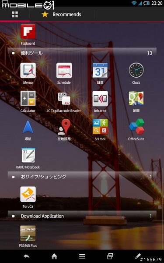
Task: Open the recent apps button
Action: (x=110, y=256)
